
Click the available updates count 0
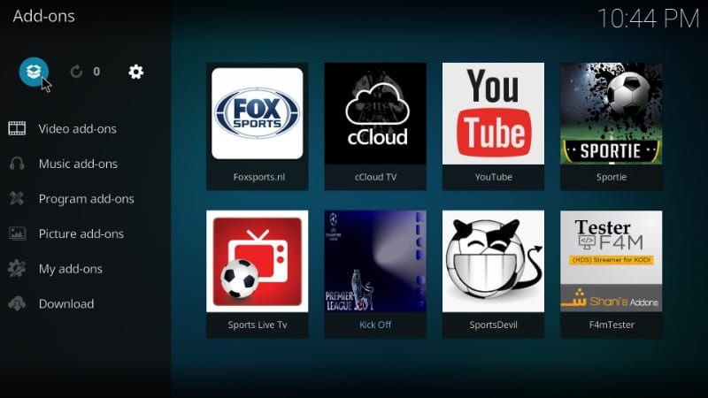pos(96,72)
